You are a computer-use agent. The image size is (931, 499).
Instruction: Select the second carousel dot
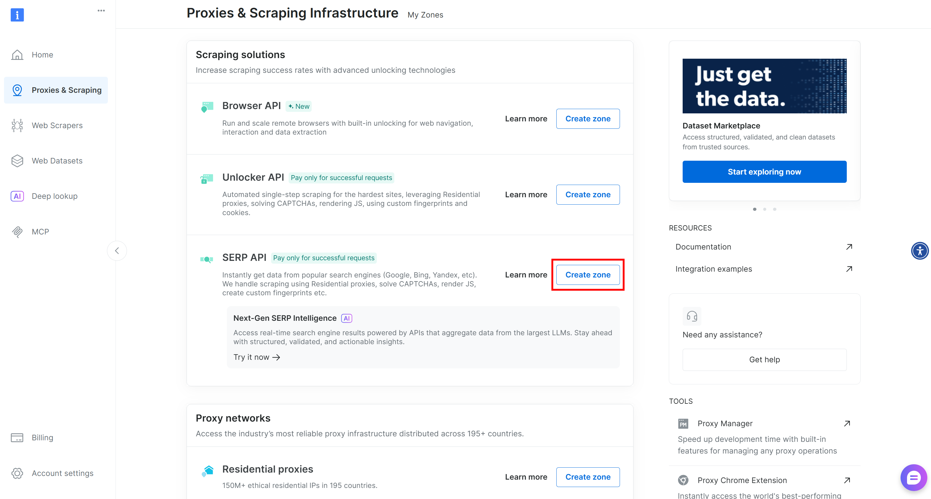(764, 209)
